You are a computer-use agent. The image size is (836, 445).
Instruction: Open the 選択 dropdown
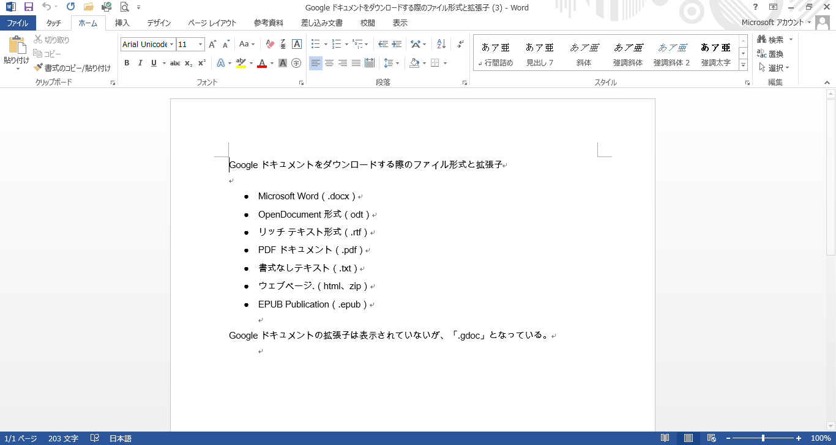(774, 68)
